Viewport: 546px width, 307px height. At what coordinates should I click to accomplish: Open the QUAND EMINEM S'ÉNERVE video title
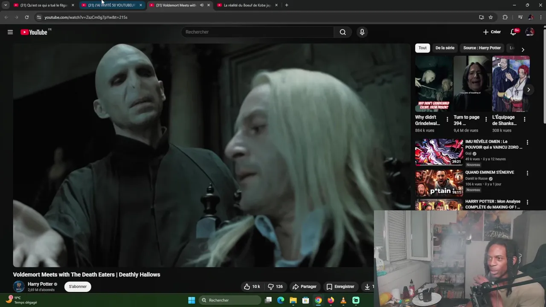[x=490, y=172]
